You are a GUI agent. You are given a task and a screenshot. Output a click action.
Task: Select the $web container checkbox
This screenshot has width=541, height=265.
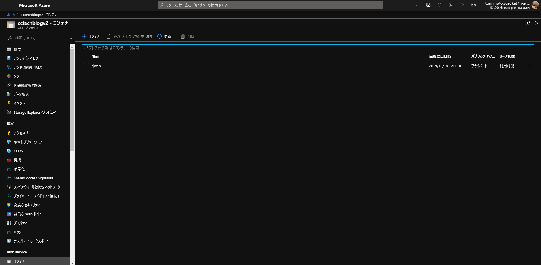[87, 66]
